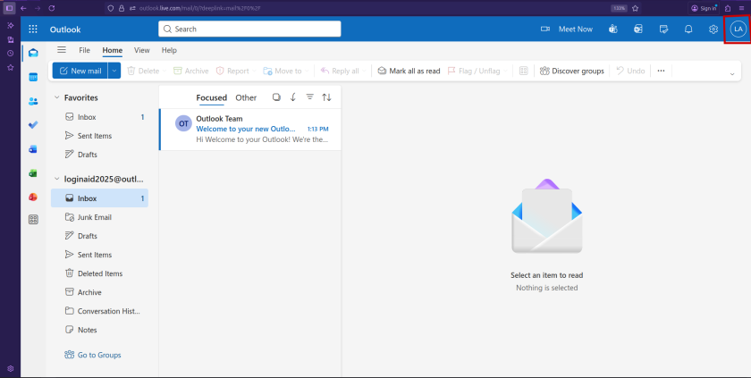Open the File menu
751x378 pixels.
coord(84,50)
